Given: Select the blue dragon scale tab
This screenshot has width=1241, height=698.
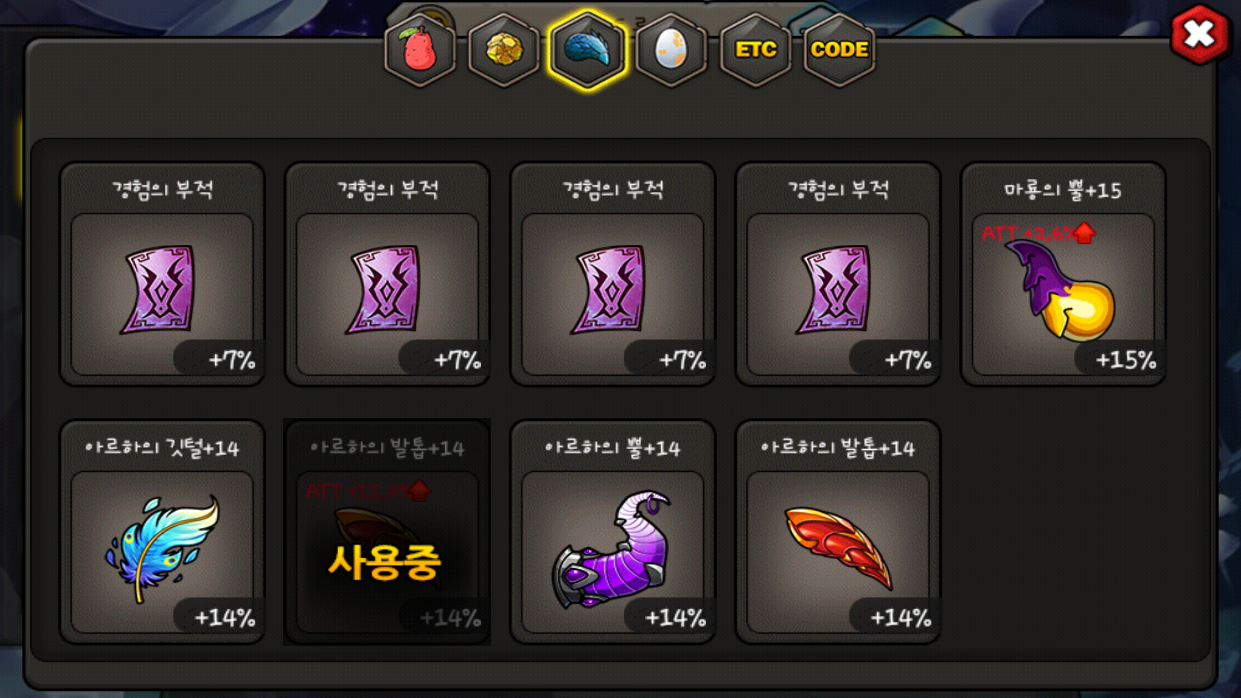Looking at the screenshot, I should (x=588, y=50).
